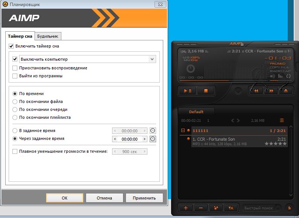This screenshot has width=299, height=218.
Task: Increase 'В заданное время' with right arrow
Action: pos(144,131)
